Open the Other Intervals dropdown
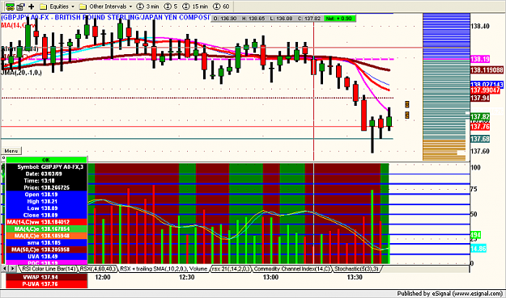 (x=105, y=6)
